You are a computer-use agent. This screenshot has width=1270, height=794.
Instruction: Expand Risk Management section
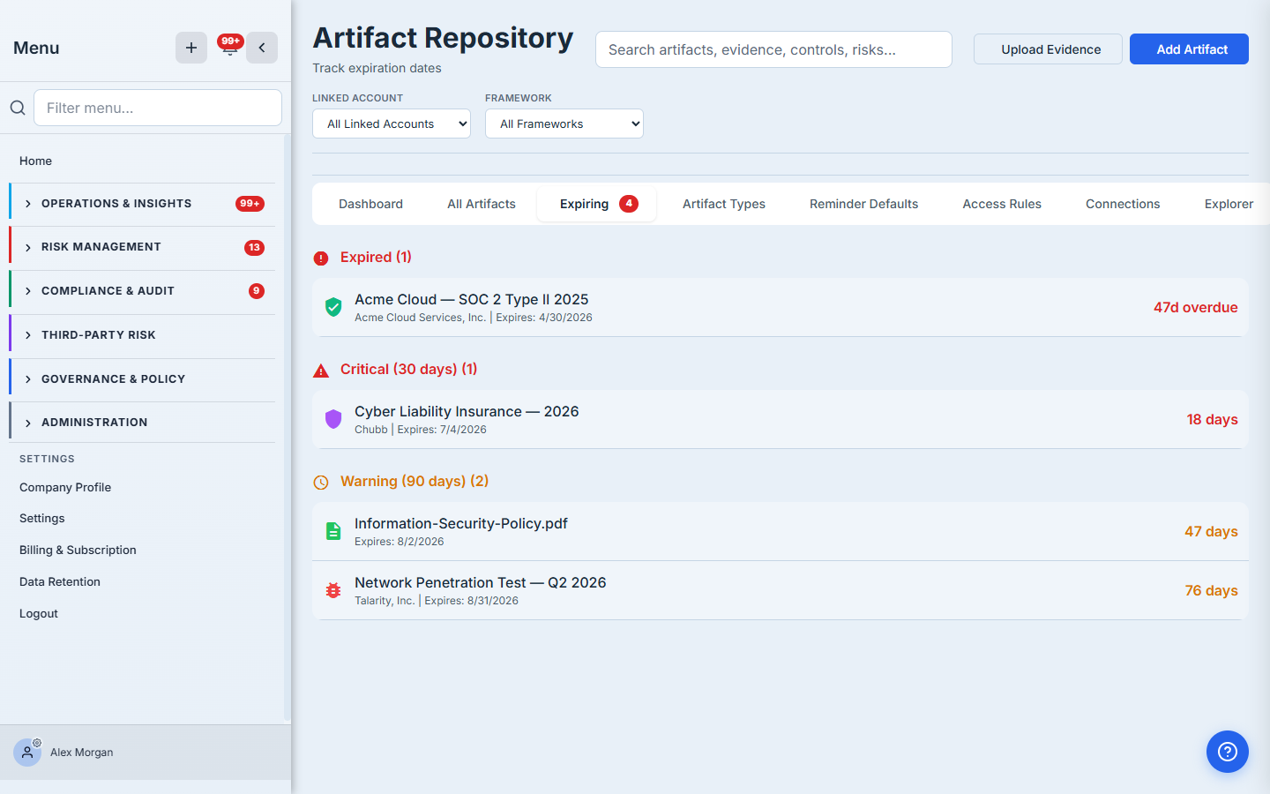(x=143, y=247)
